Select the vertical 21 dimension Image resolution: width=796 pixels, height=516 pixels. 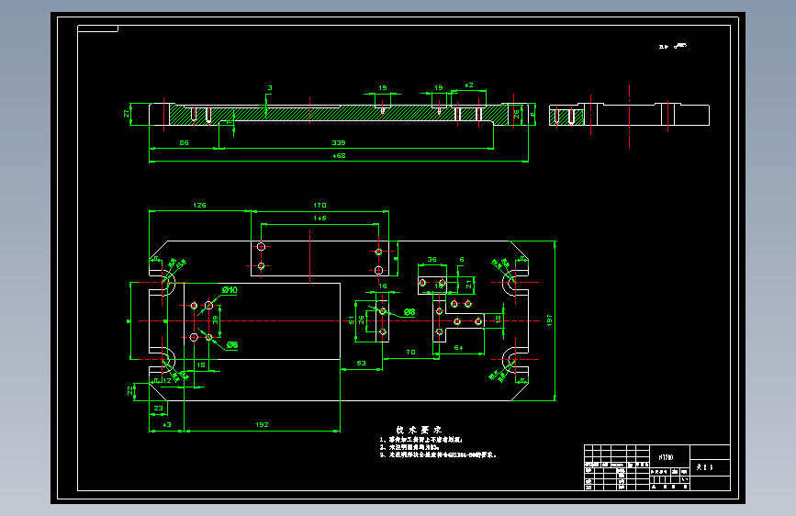pos(469,286)
